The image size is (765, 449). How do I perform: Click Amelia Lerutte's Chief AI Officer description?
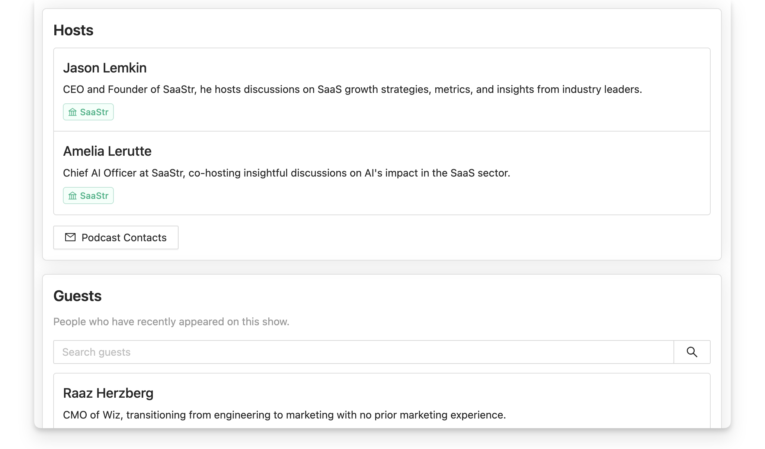pyautogui.click(x=286, y=173)
